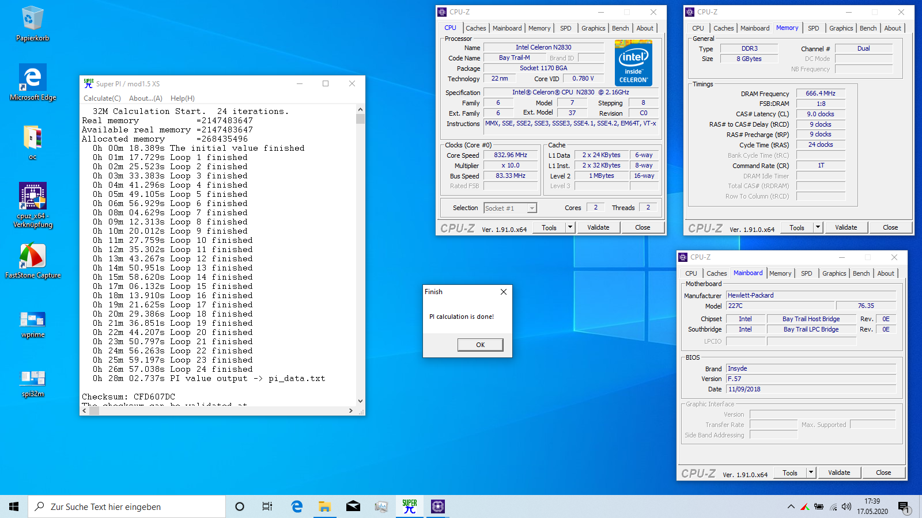Click the Bay Trail Host Bridge chipset field
This screenshot has width=922, height=518.
point(811,319)
